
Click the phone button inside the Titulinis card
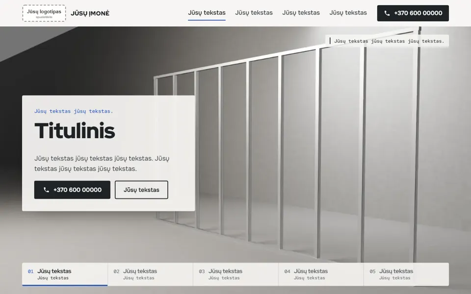[72, 190]
